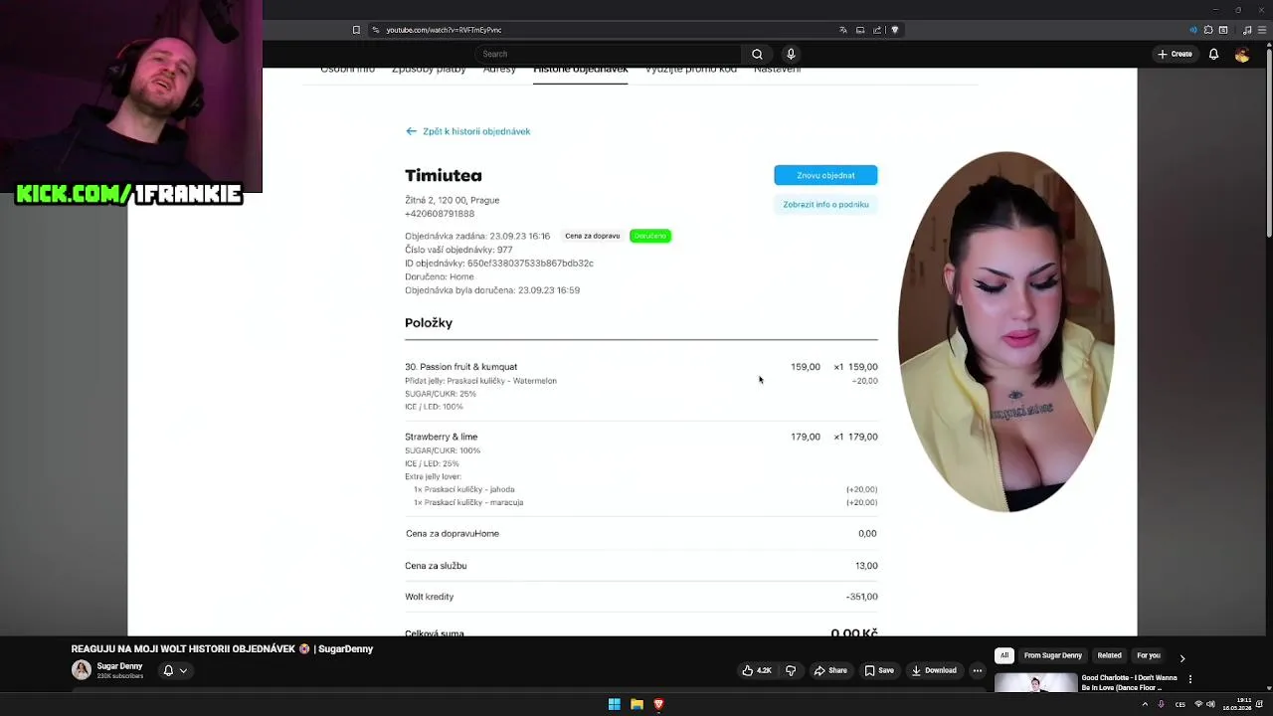Click the 'Strawberry & lime' item
Viewport: 1273px width, 716px height.
coord(441,437)
